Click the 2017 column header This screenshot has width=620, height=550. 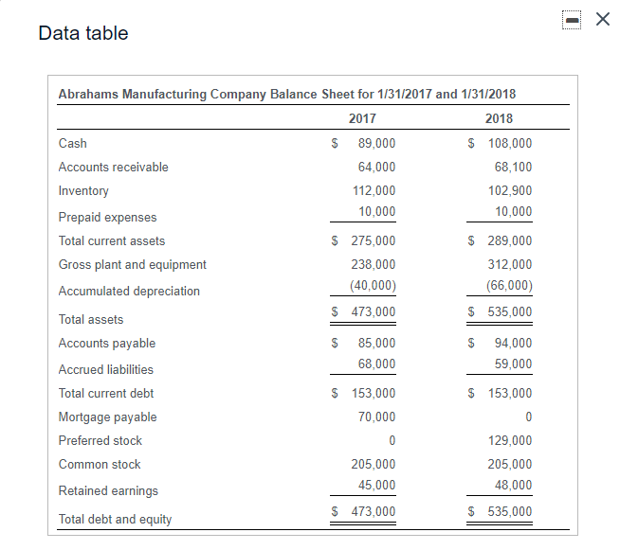point(362,118)
